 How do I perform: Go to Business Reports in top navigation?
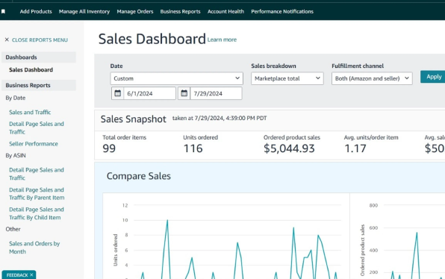coord(180,12)
